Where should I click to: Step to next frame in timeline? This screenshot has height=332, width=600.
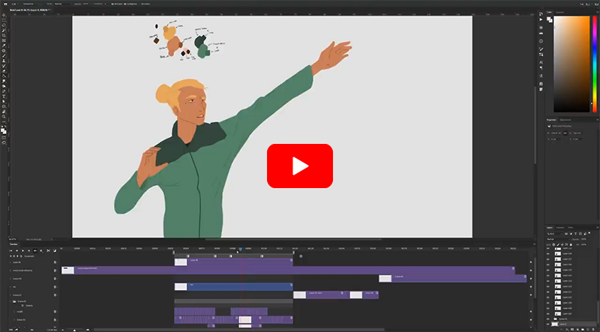(28, 250)
